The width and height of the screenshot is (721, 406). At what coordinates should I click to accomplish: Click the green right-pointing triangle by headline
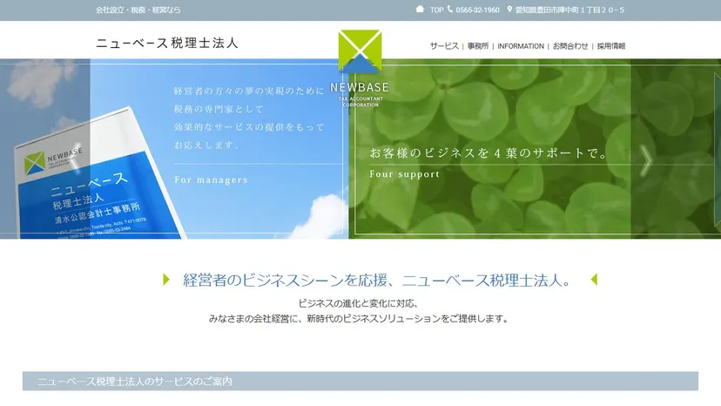point(166,280)
